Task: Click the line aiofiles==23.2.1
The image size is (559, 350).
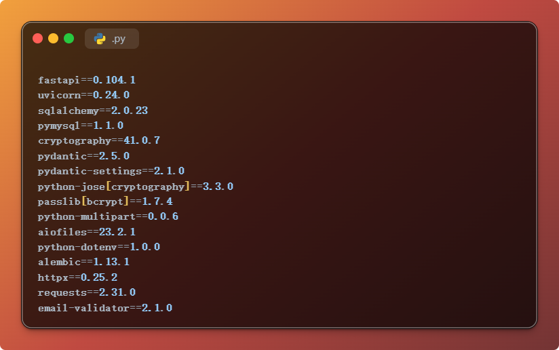Action: 87,232
